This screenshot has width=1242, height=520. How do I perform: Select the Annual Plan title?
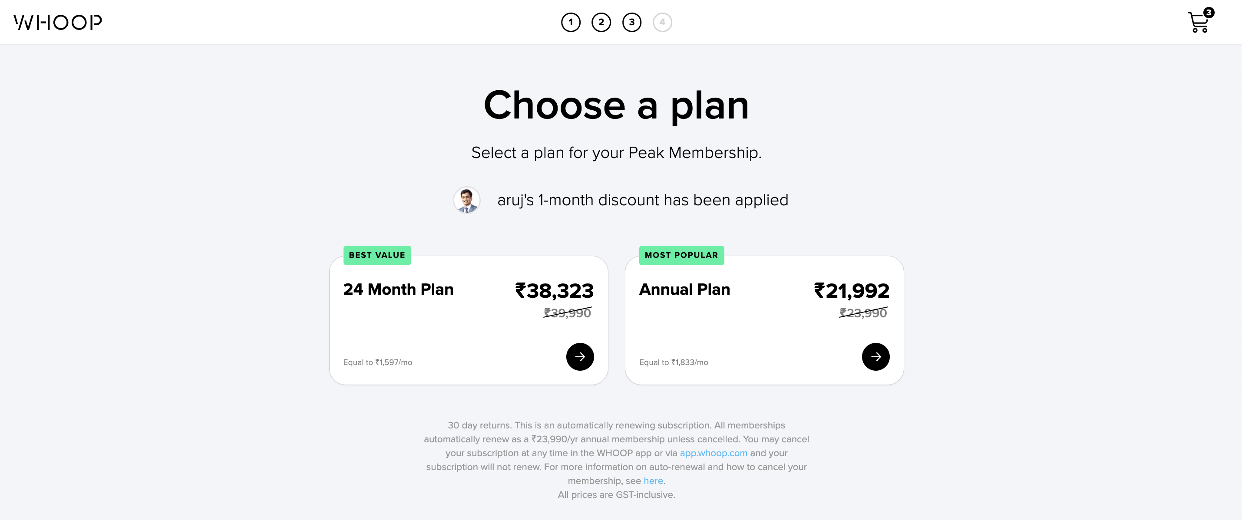pyautogui.click(x=684, y=289)
